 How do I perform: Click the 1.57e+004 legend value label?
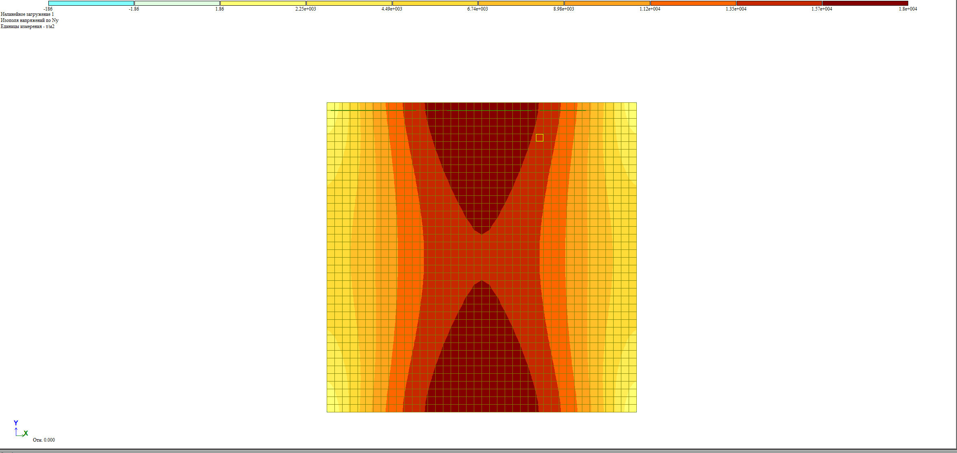[x=822, y=9]
